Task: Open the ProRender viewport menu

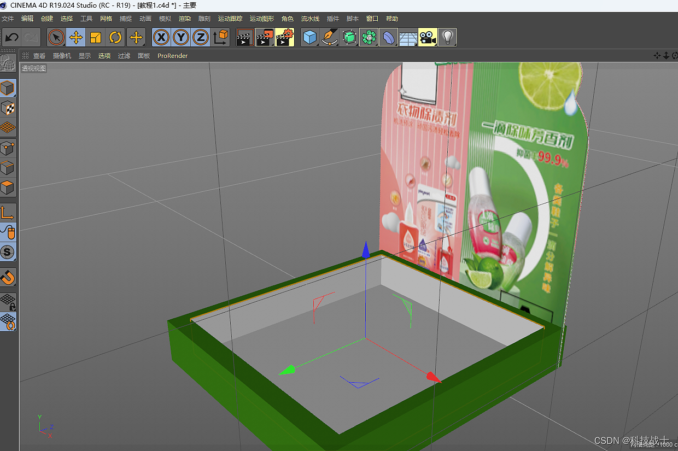Action: pyautogui.click(x=173, y=56)
